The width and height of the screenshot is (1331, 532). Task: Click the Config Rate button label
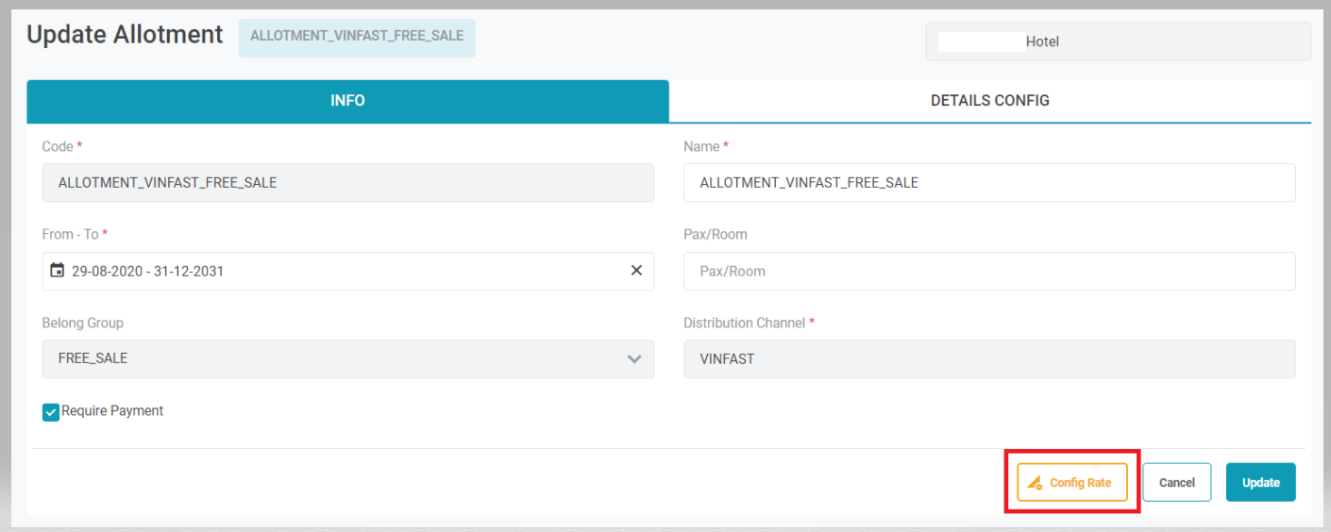pos(1080,483)
